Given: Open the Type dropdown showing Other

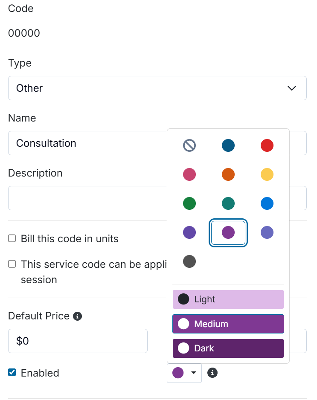Looking at the screenshot, I should click(x=157, y=88).
